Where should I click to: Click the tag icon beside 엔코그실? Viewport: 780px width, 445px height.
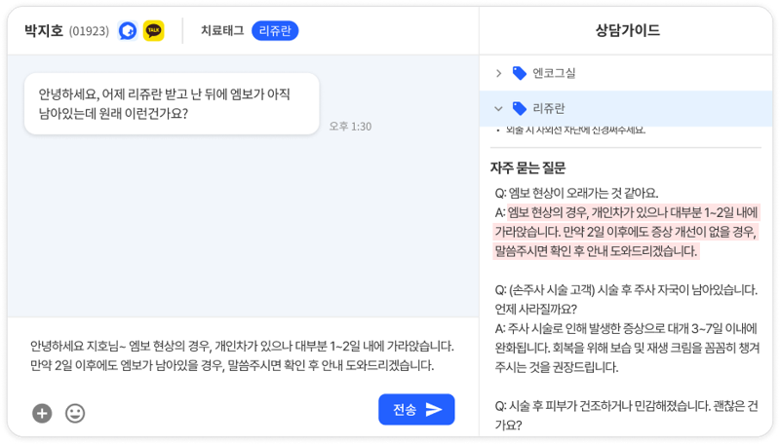click(519, 73)
